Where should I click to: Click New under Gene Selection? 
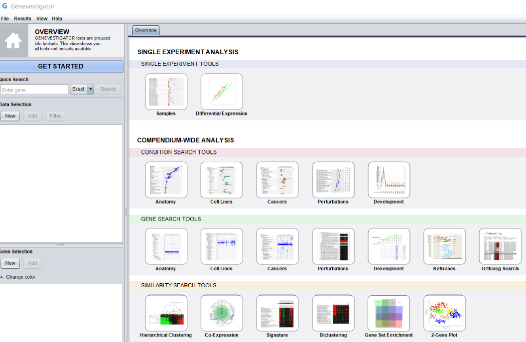(10, 263)
